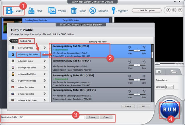Confirm the profile with OK

(143, 107)
